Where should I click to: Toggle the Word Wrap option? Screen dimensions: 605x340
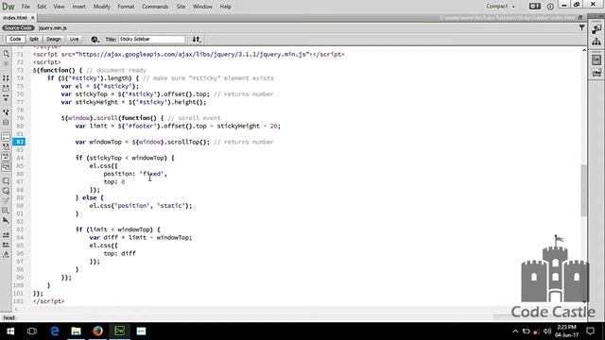point(6,157)
